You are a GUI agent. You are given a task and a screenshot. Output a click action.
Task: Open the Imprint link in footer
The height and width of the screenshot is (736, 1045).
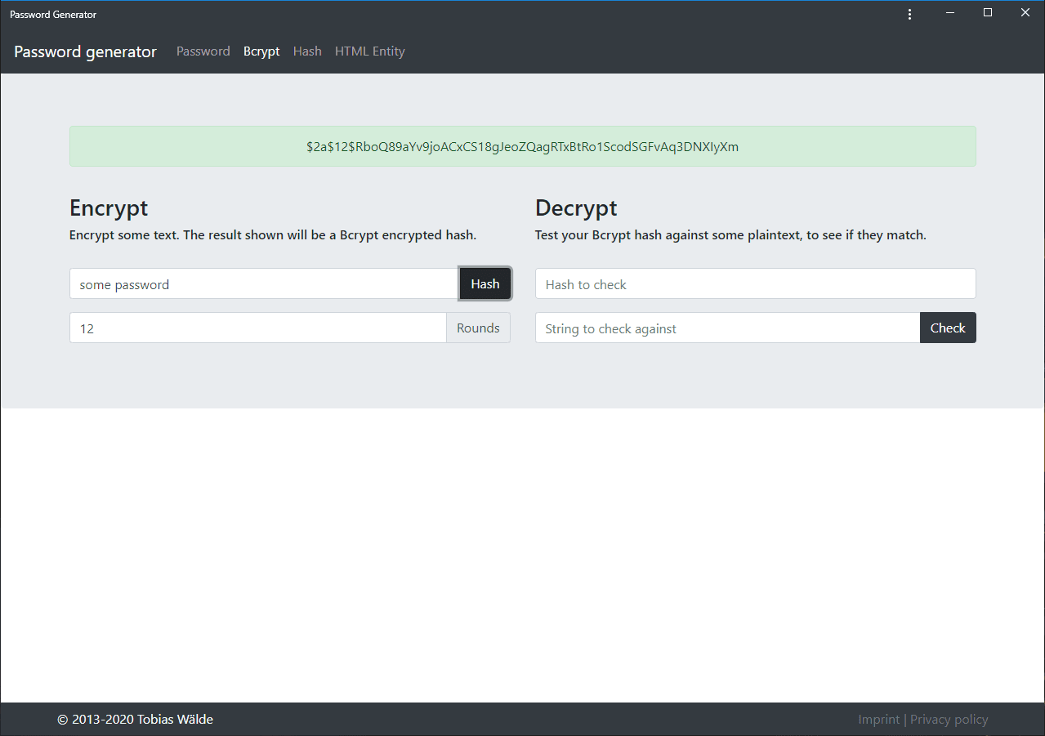878,720
